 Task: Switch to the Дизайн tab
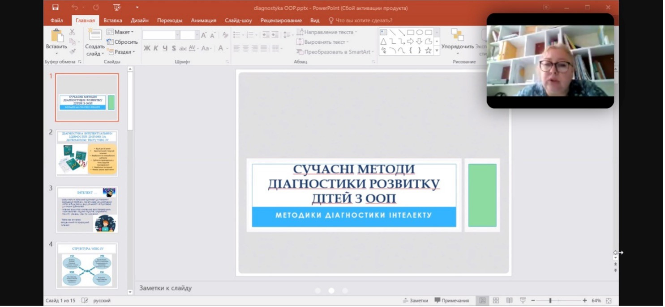140,21
